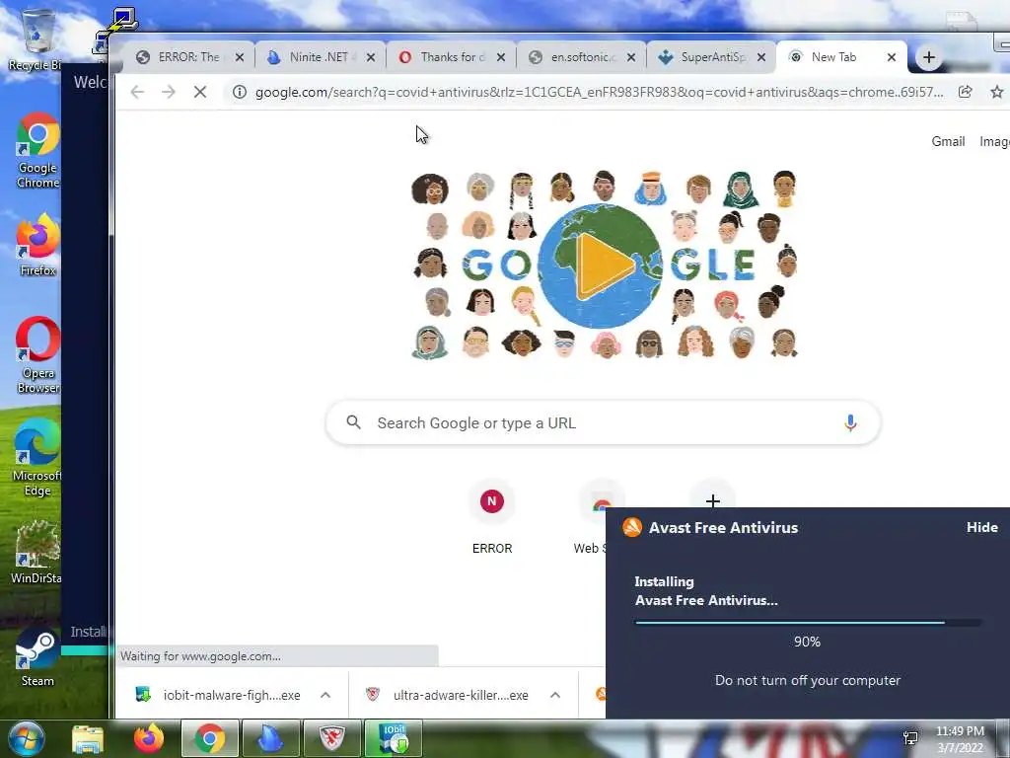Close the ERROR: The tab
Screen dimensions: 1010x758
(x=240, y=57)
